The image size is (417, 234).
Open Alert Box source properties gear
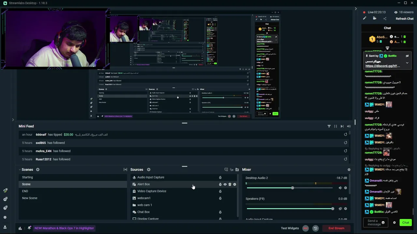pyautogui.click(x=235, y=184)
